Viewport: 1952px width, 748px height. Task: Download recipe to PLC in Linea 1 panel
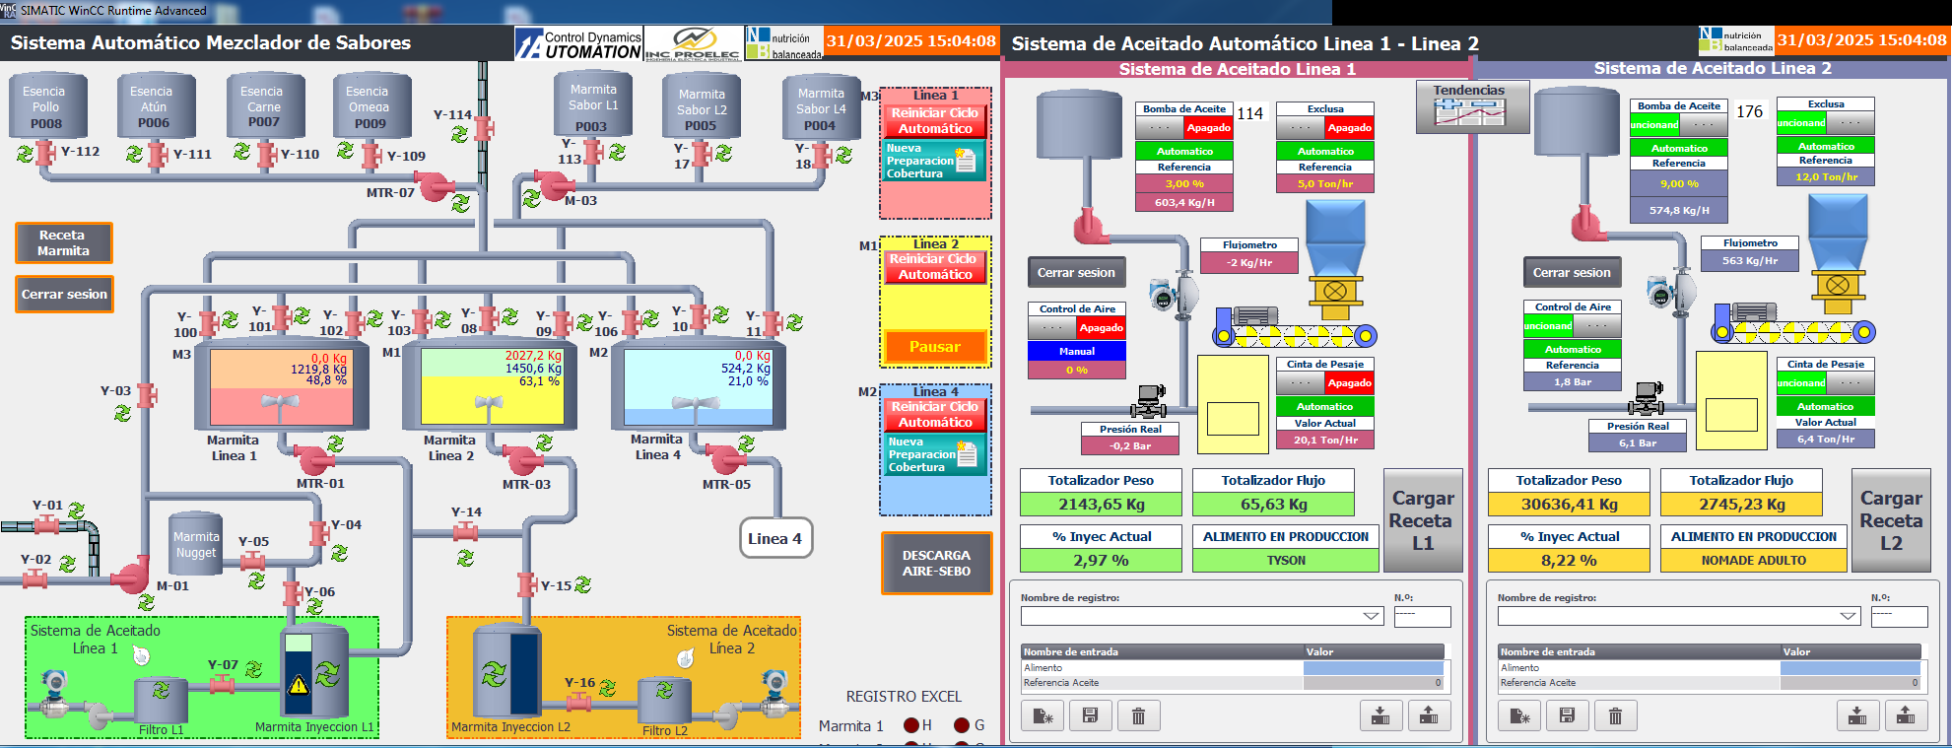point(1380,715)
